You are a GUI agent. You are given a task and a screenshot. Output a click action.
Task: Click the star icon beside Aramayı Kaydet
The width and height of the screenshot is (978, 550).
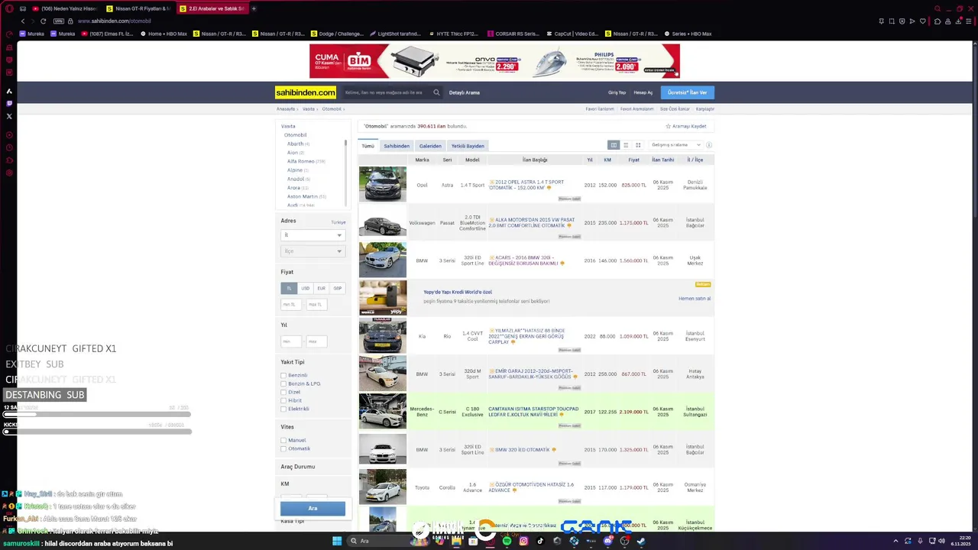(668, 126)
